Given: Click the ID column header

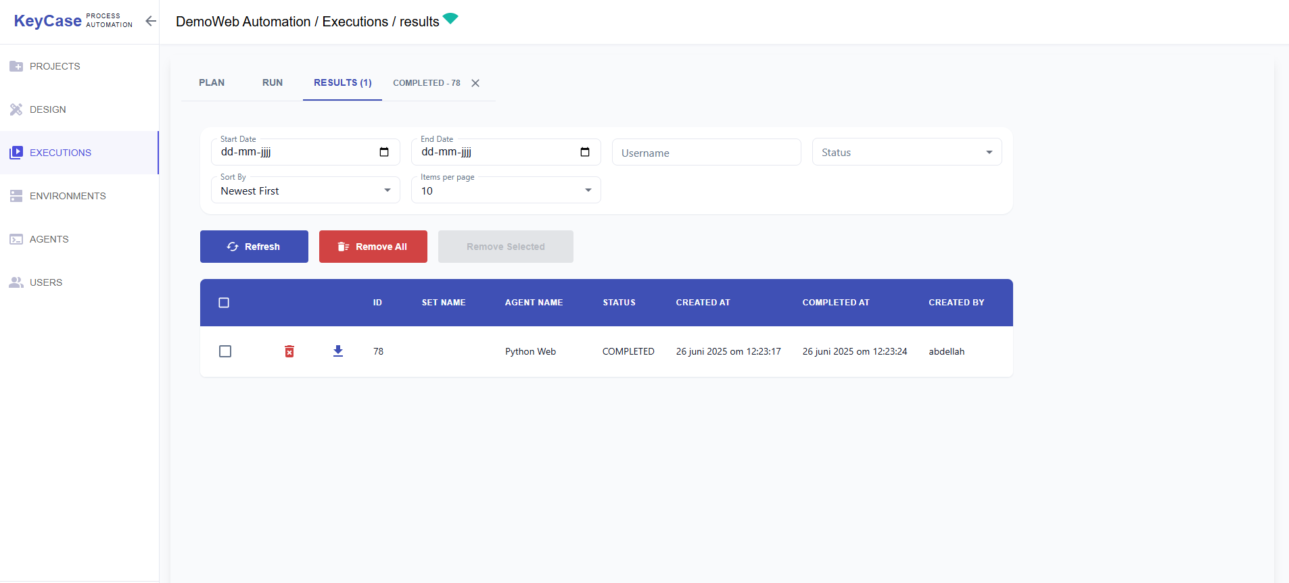Looking at the screenshot, I should tap(377, 303).
